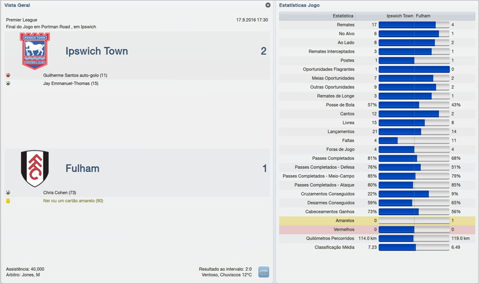The image size is (479, 284).
Task: Click the Fulham stats column header
Action: coord(423,16)
